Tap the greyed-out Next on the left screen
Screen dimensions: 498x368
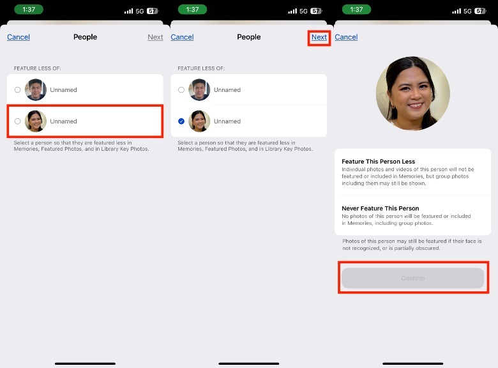tap(155, 37)
